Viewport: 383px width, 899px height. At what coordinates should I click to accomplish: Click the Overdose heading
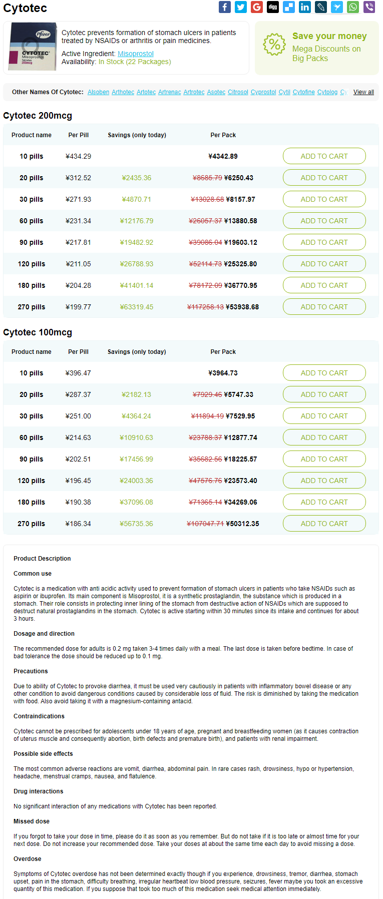point(28,859)
